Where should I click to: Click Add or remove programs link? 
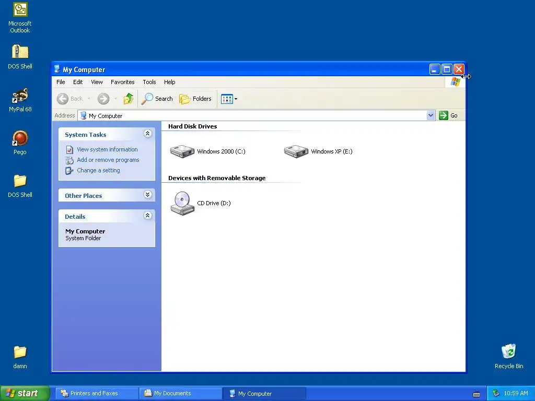[108, 160]
